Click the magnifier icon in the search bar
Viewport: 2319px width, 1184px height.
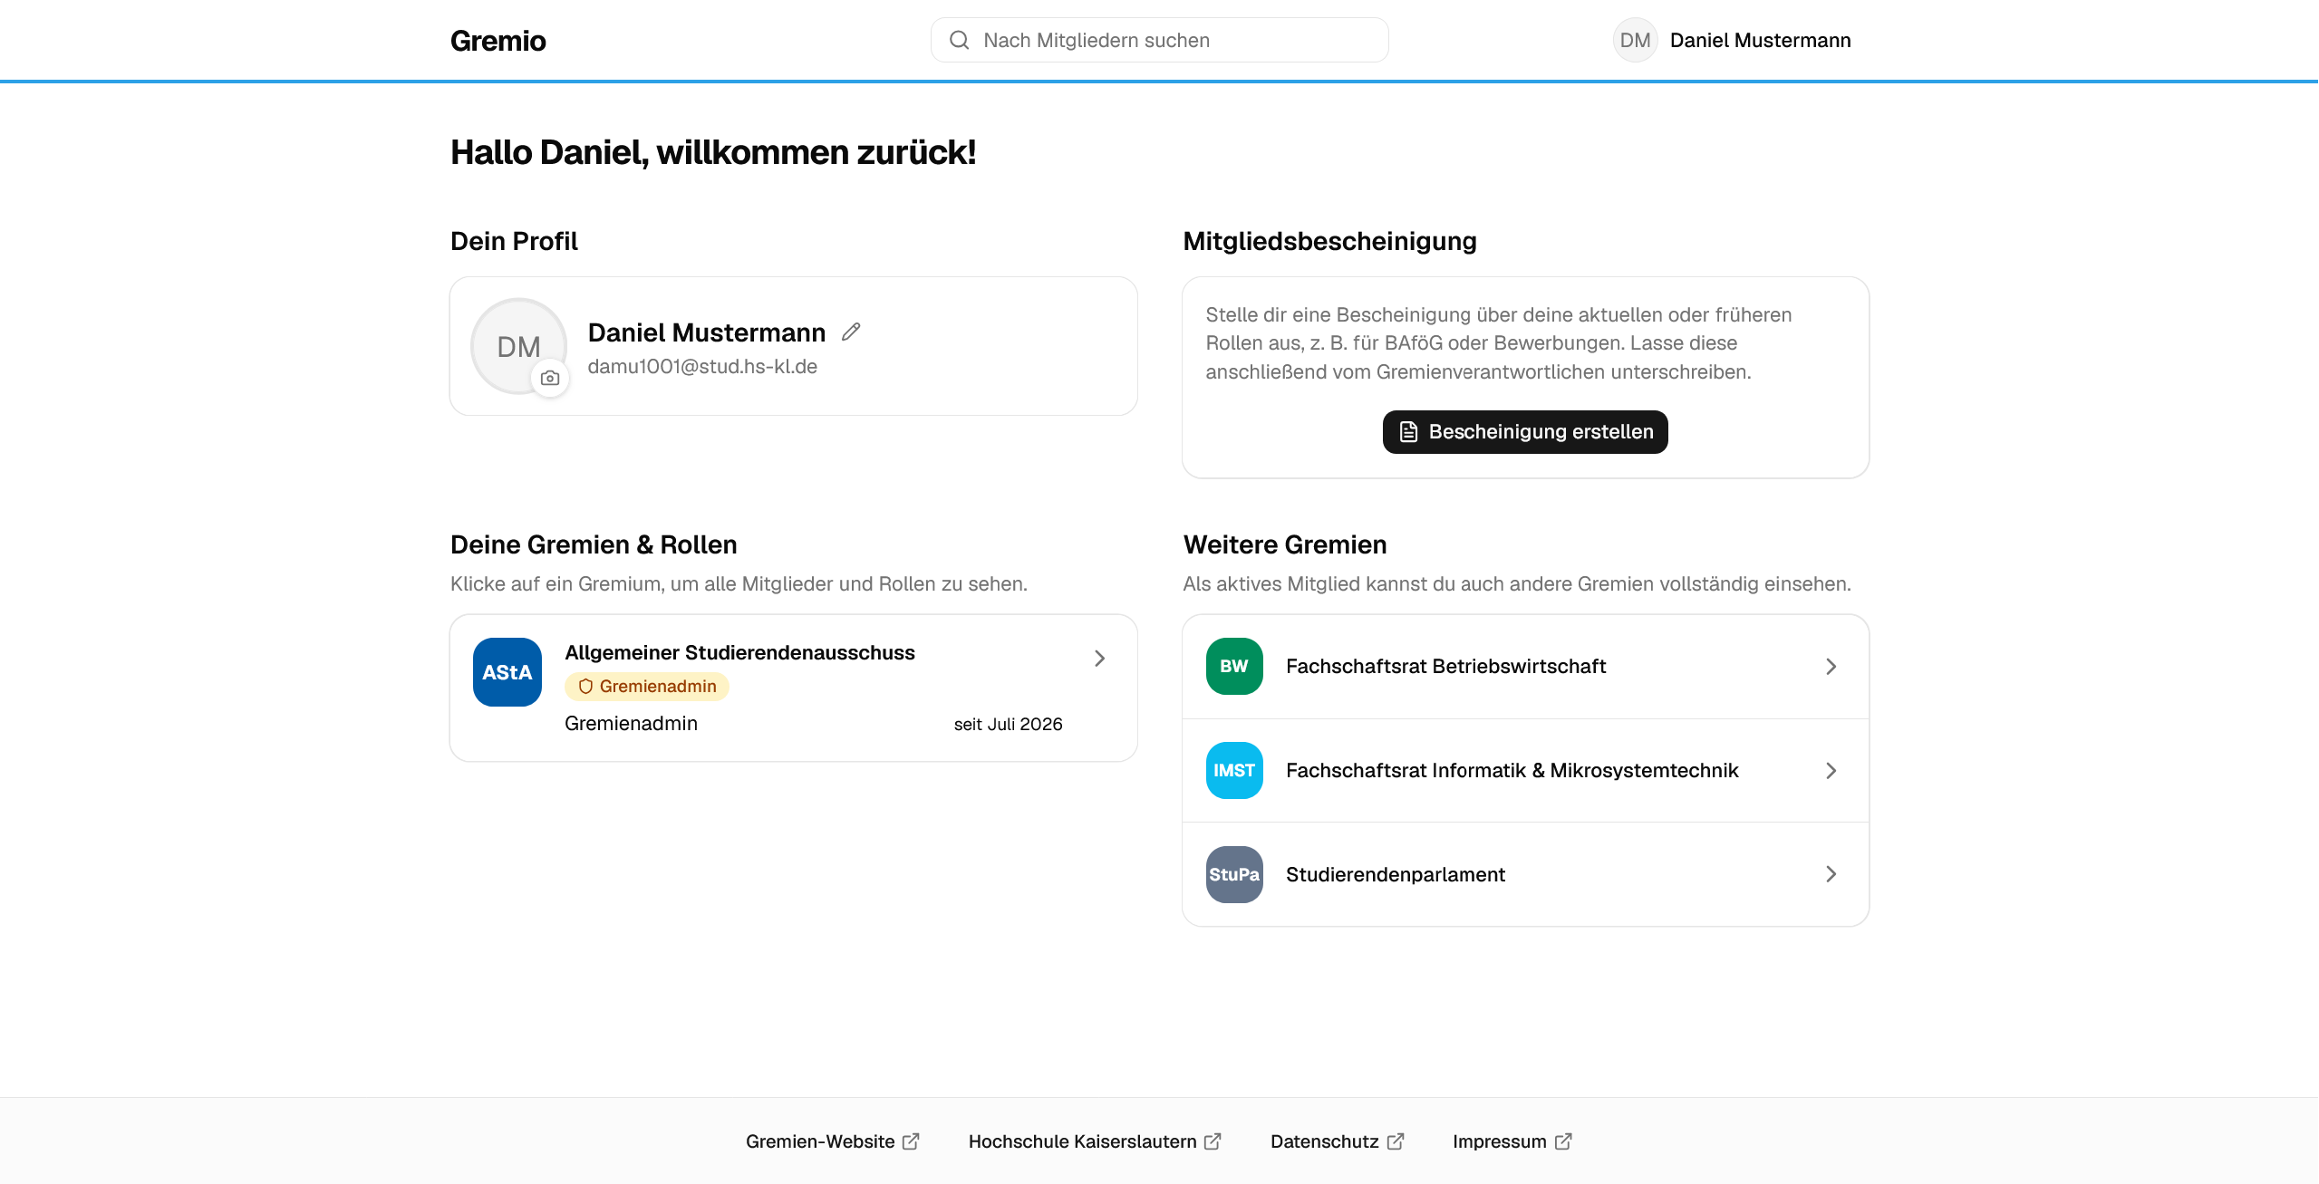click(x=959, y=40)
